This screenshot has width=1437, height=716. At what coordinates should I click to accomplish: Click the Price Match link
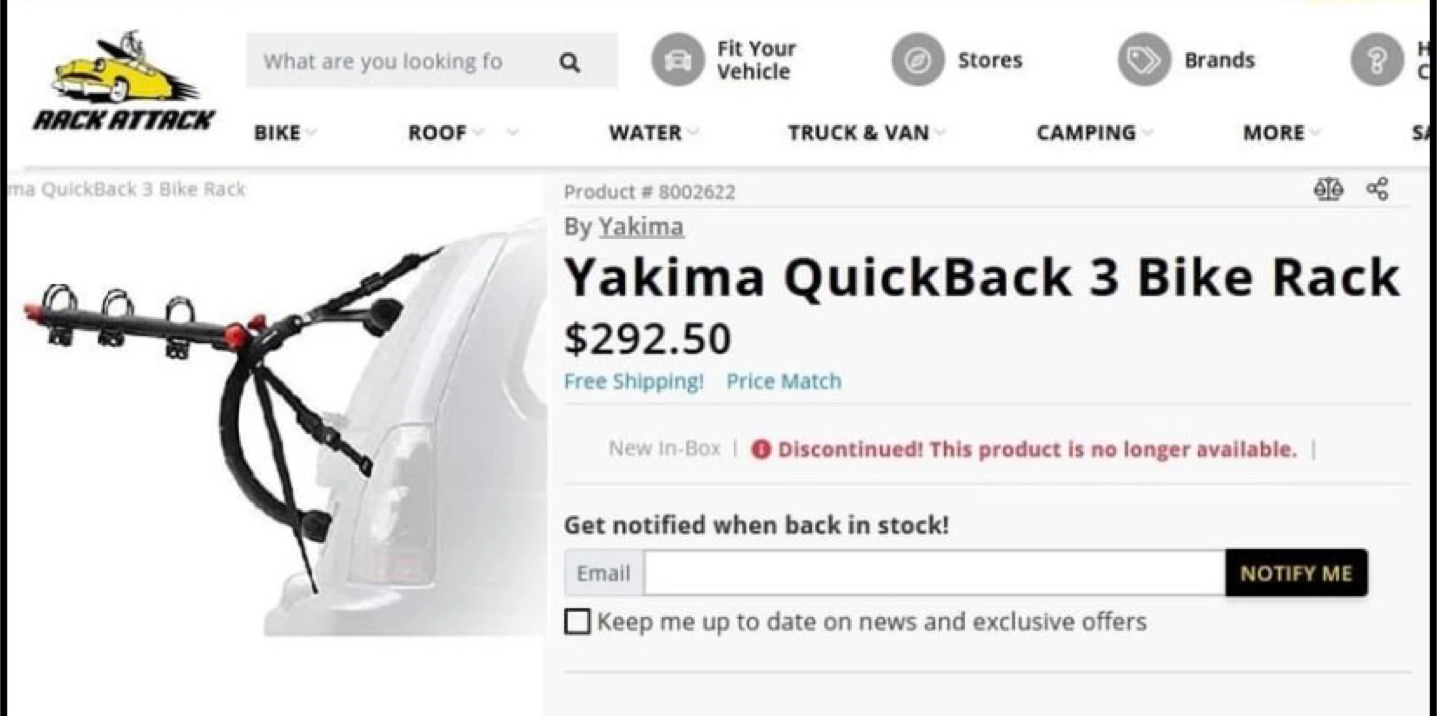coord(783,381)
